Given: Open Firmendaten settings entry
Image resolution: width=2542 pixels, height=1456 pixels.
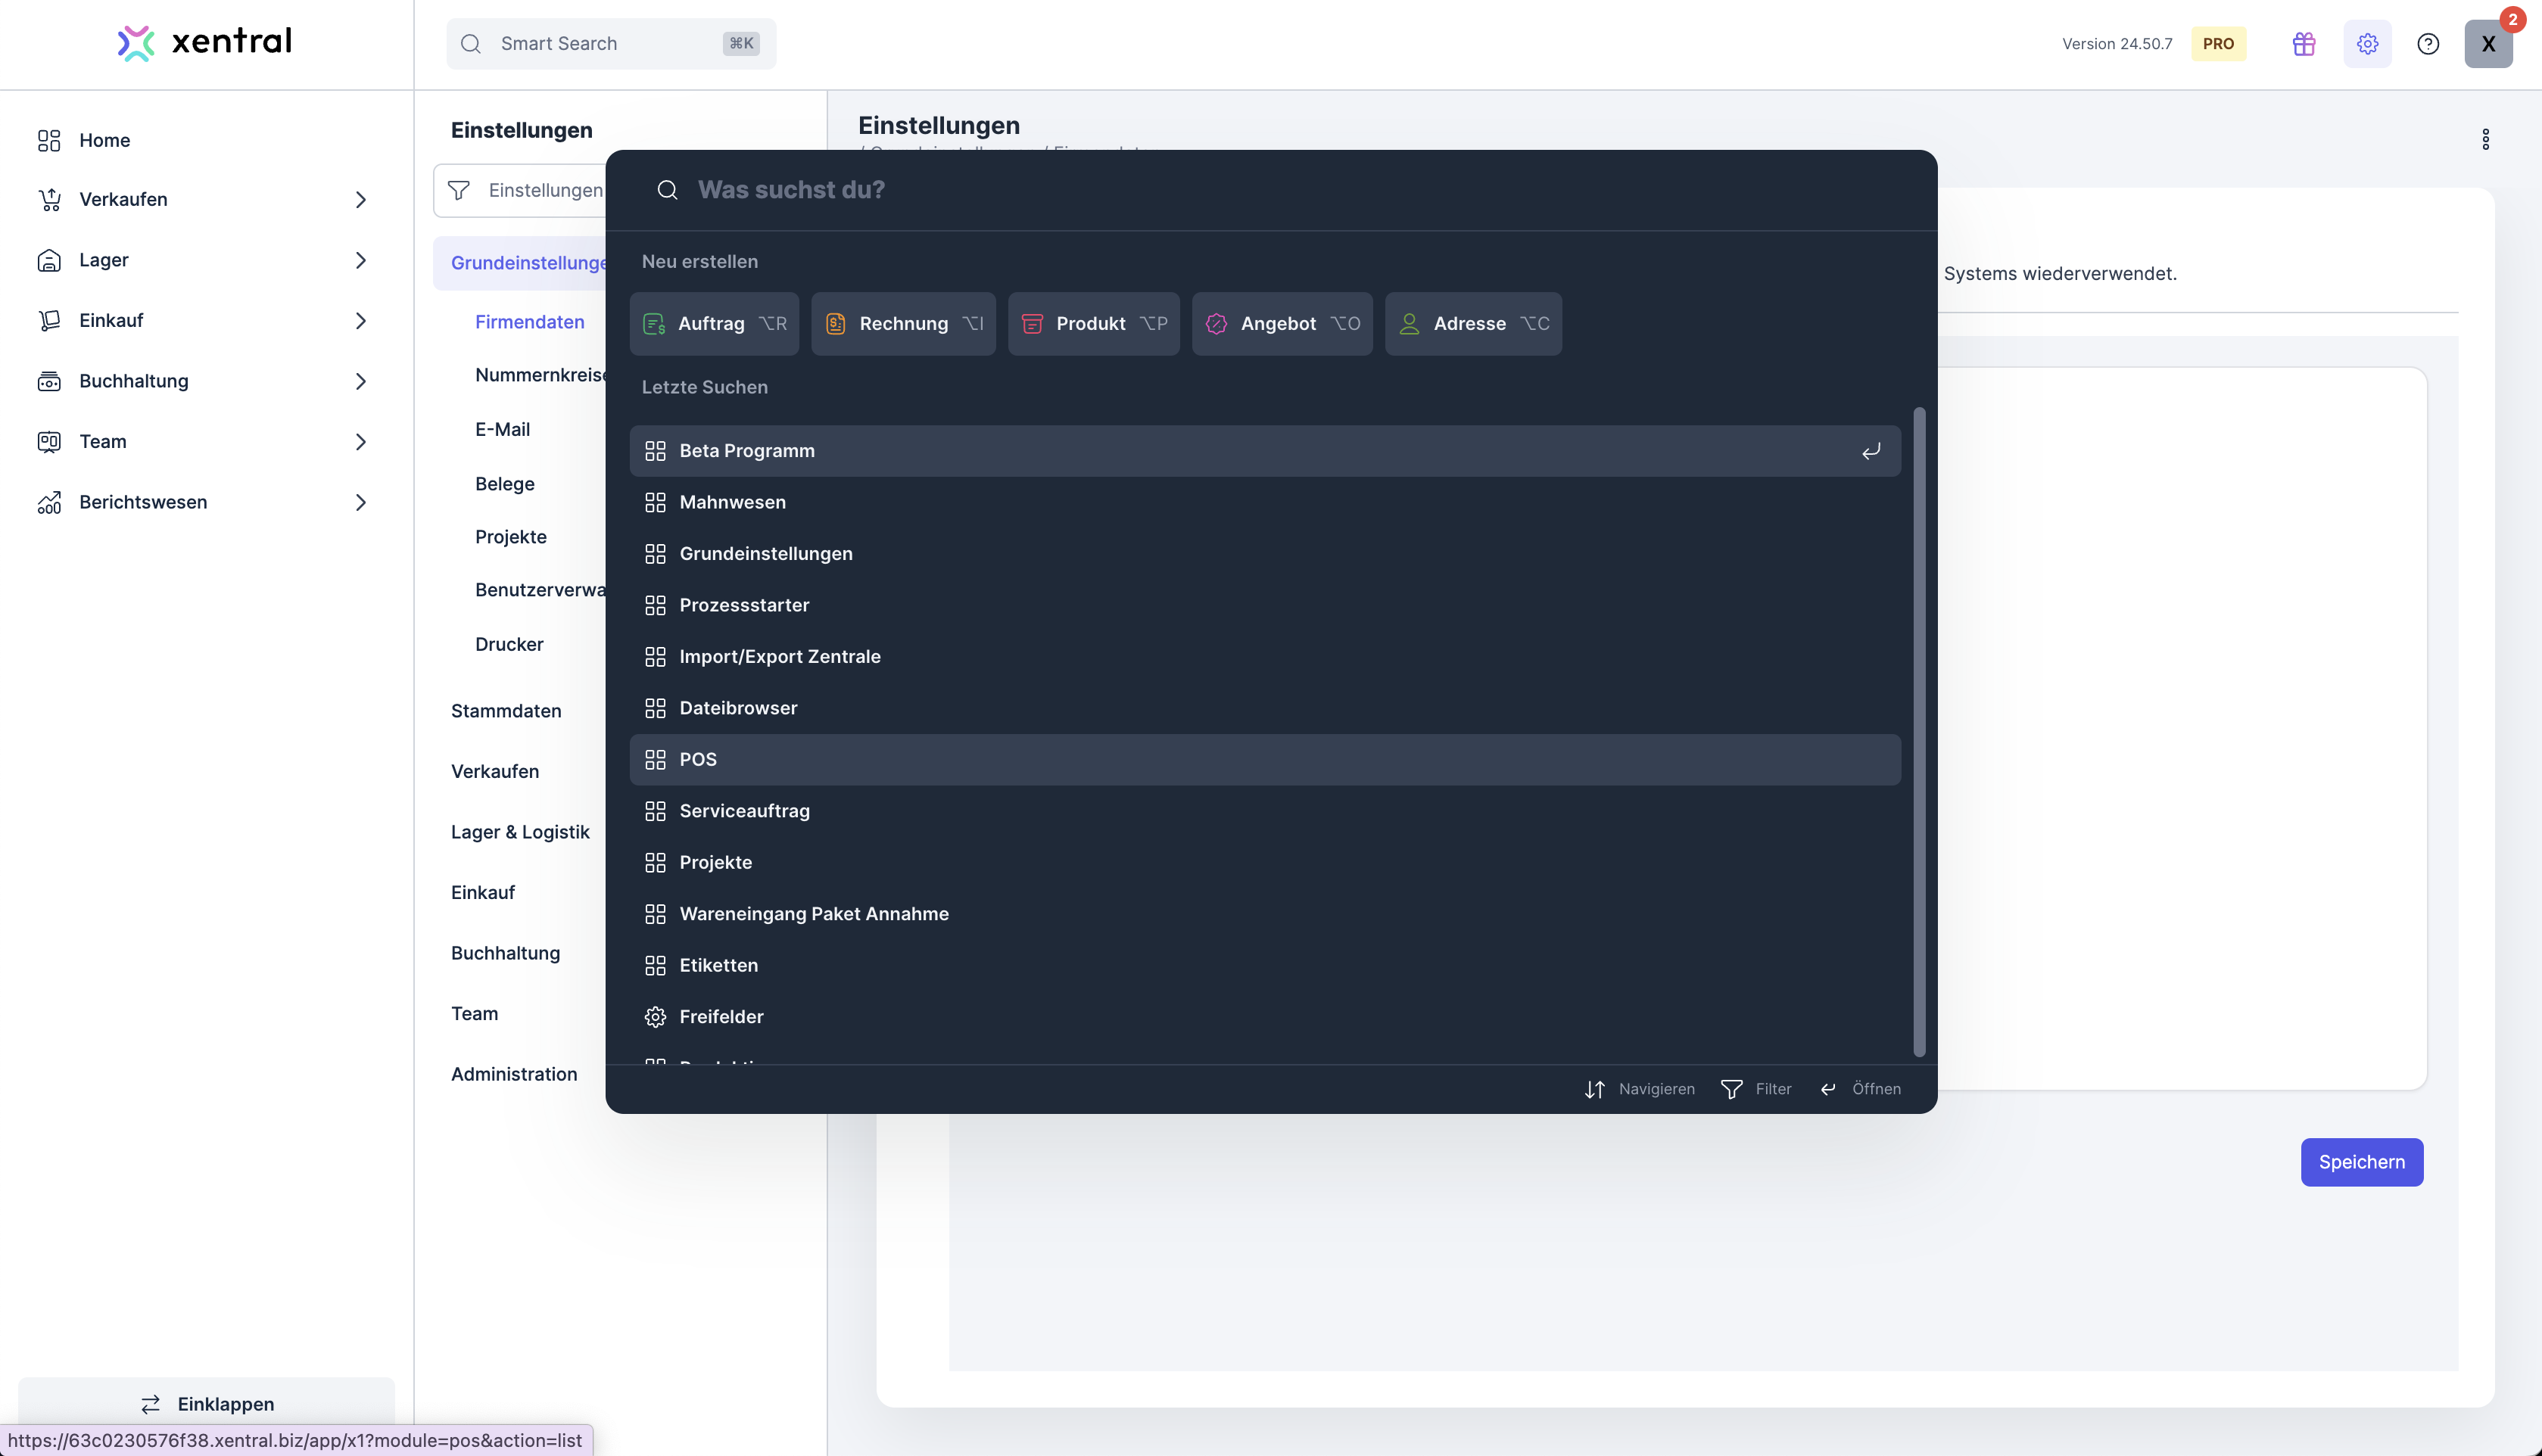Looking at the screenshot, I should click(529, 322).
